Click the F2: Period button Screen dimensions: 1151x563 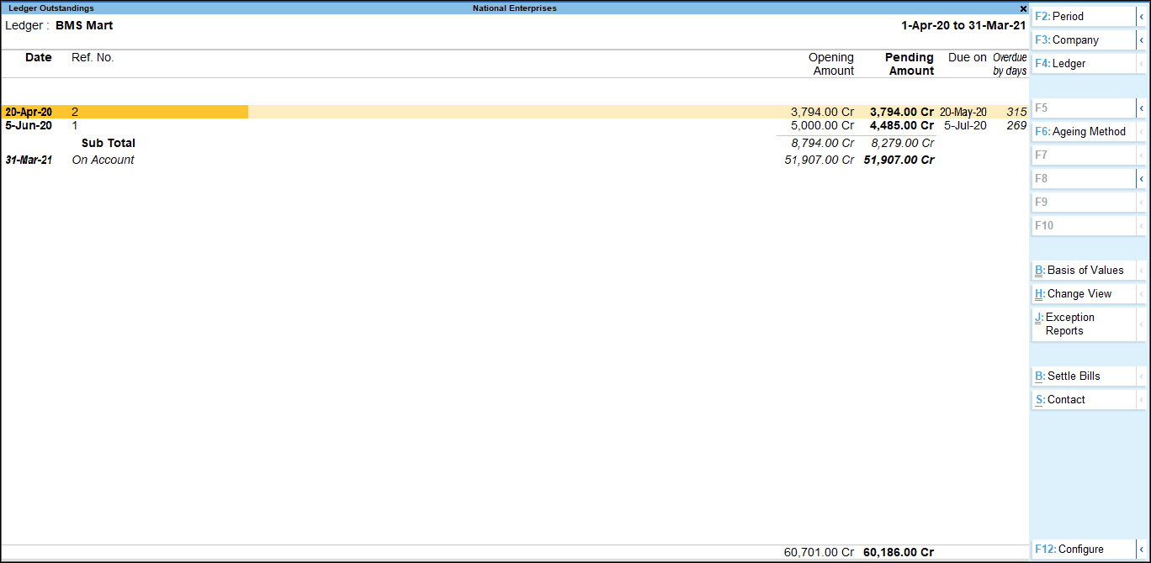click(1083, 17)
